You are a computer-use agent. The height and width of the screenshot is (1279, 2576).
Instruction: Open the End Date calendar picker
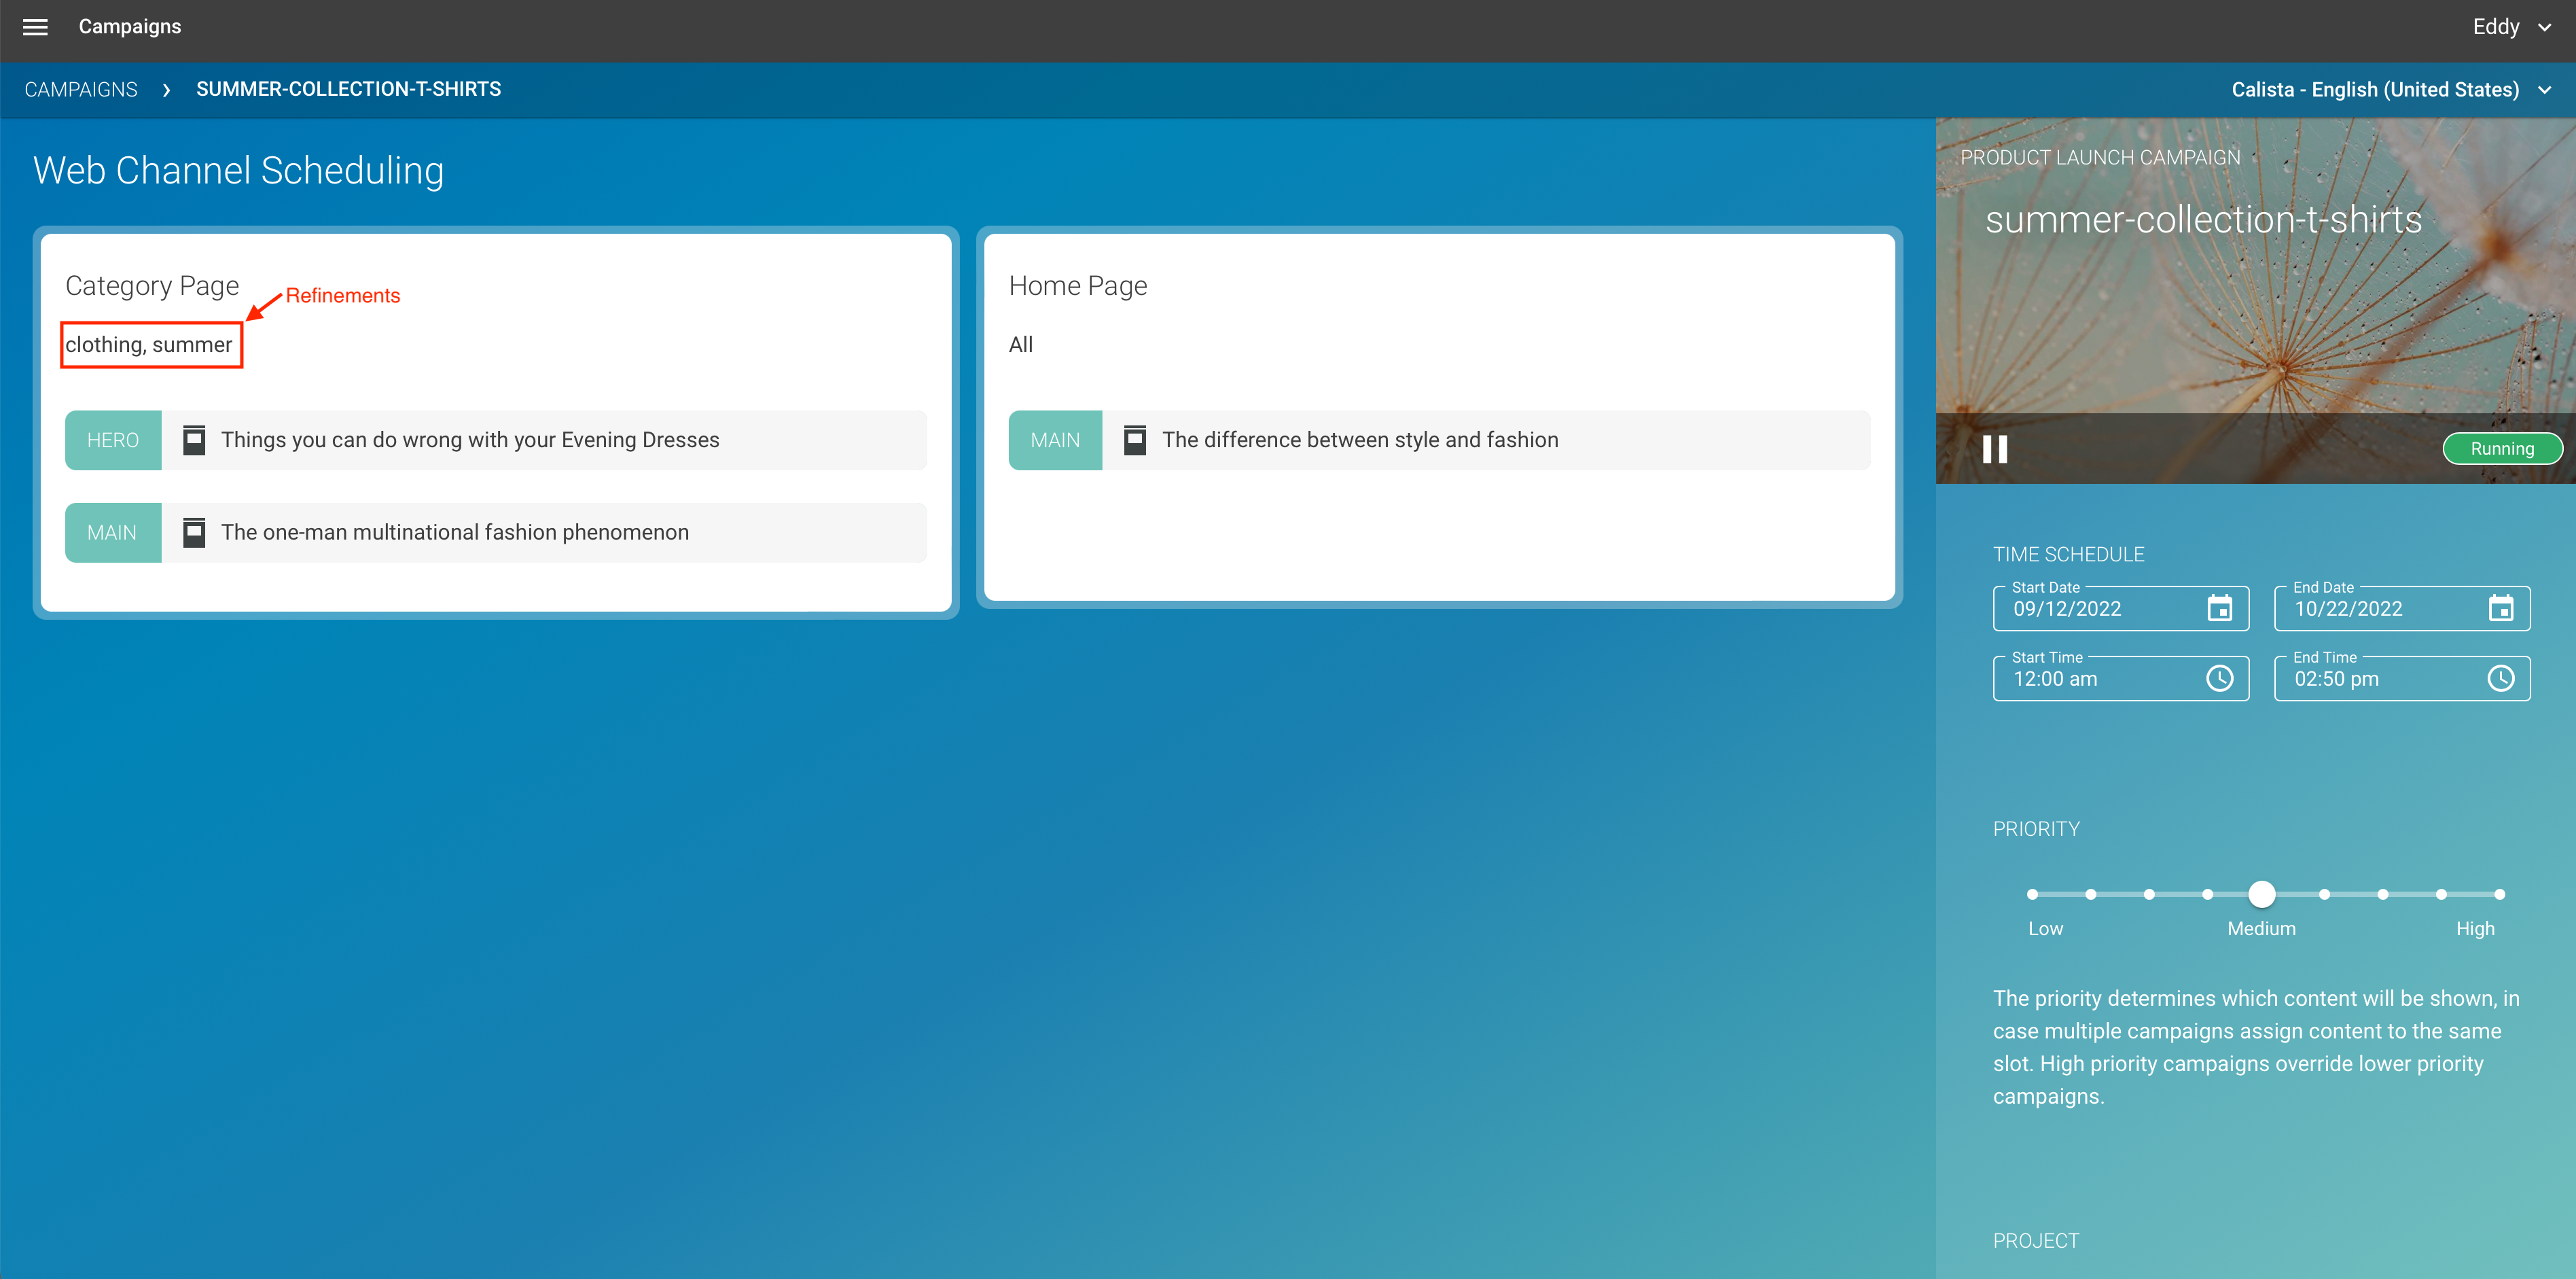tap(2502, 608)
